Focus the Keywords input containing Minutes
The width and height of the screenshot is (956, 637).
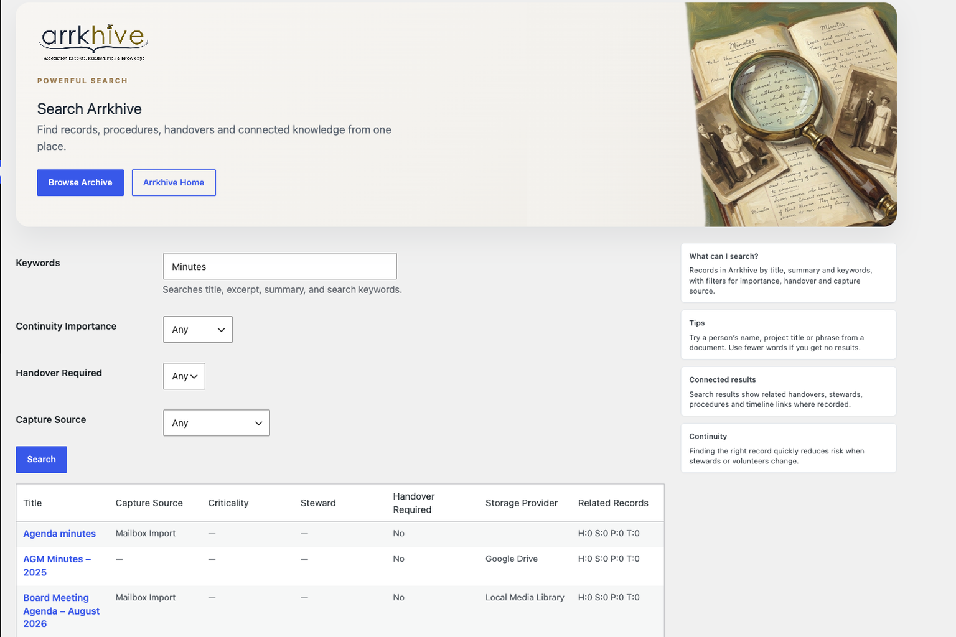pyautogui.click(x=280, y=266)
